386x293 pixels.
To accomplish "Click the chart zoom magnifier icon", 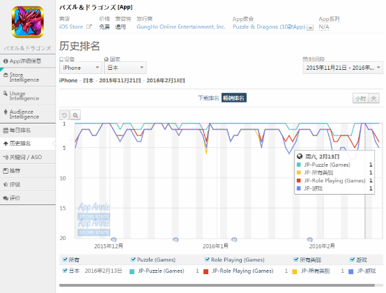I will click(75, 115).
